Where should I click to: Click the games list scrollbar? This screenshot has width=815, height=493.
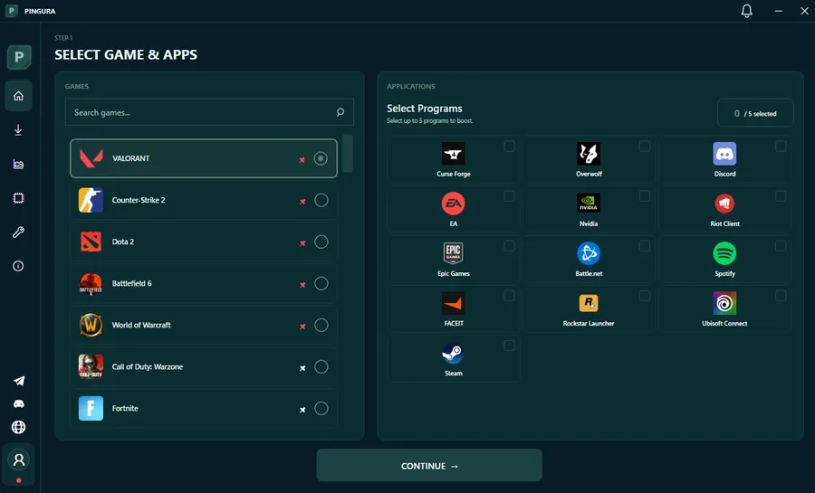[348, 154]
